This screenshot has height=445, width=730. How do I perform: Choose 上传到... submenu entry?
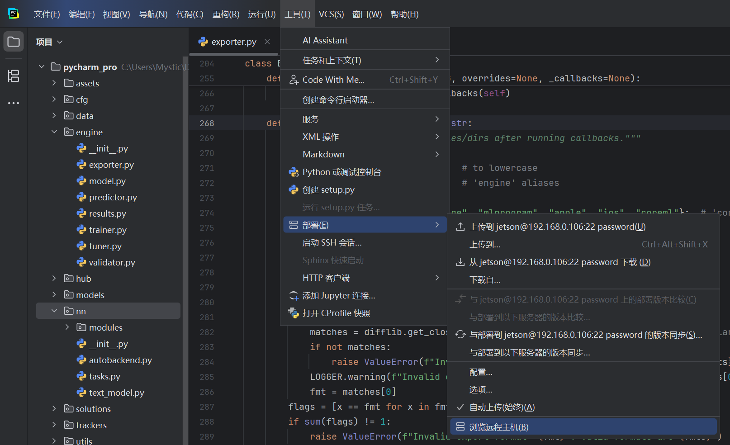click(583, 244)
